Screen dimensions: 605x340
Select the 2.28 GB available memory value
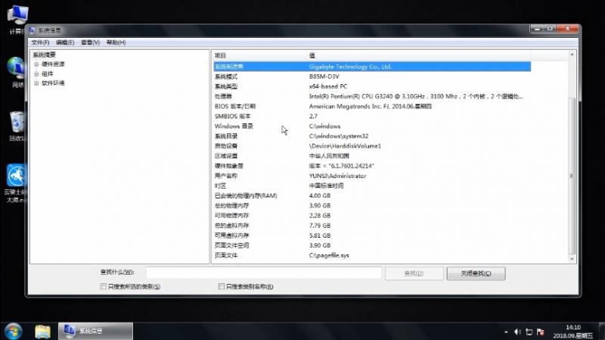tap(319, 216)
